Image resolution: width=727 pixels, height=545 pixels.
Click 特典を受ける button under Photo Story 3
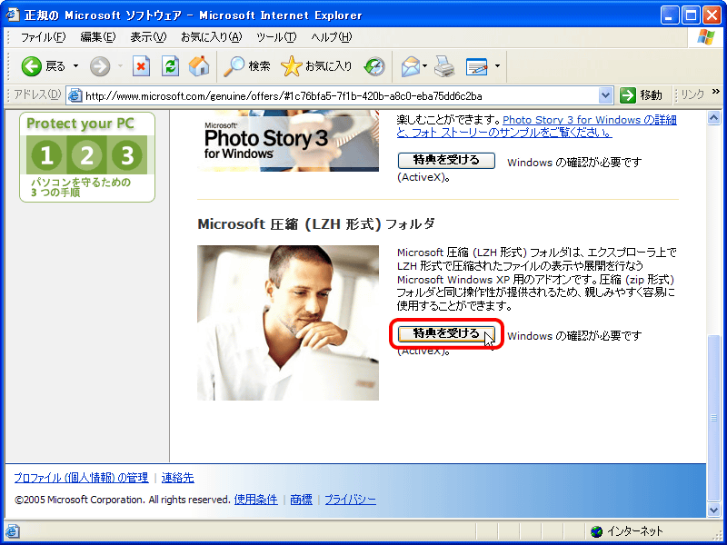coord(446,161)
